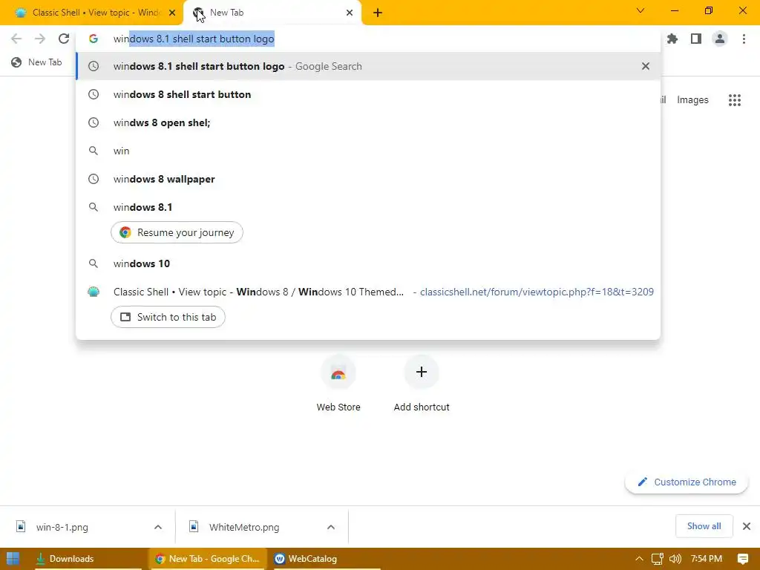
Task: Open WebCatalog from the taskbar
Action: (x=326, y=558)
